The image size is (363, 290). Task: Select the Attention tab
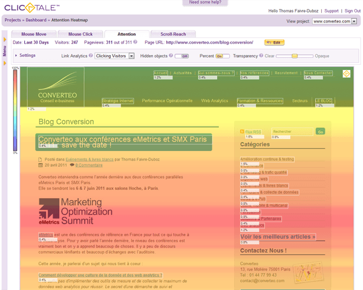[x=126, y=34]
